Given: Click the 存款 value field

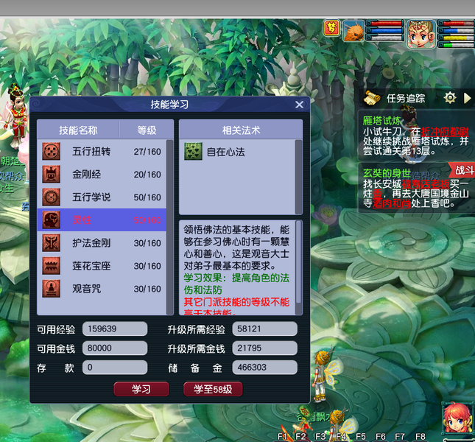Looking at the screenshot, I should [115, 368].
